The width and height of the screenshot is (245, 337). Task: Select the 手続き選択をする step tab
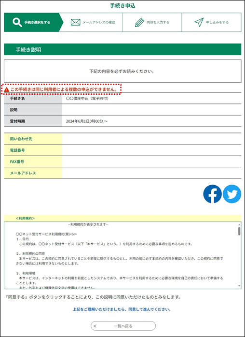(33, 22)
